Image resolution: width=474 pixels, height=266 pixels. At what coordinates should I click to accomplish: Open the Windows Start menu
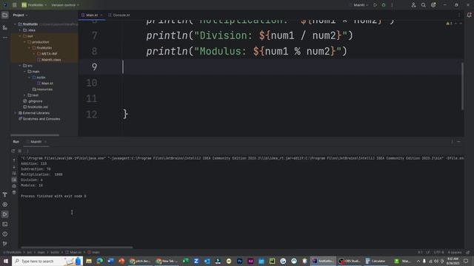pos(6,261)
